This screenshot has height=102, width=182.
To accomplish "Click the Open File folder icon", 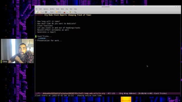I will click(40, 12).
